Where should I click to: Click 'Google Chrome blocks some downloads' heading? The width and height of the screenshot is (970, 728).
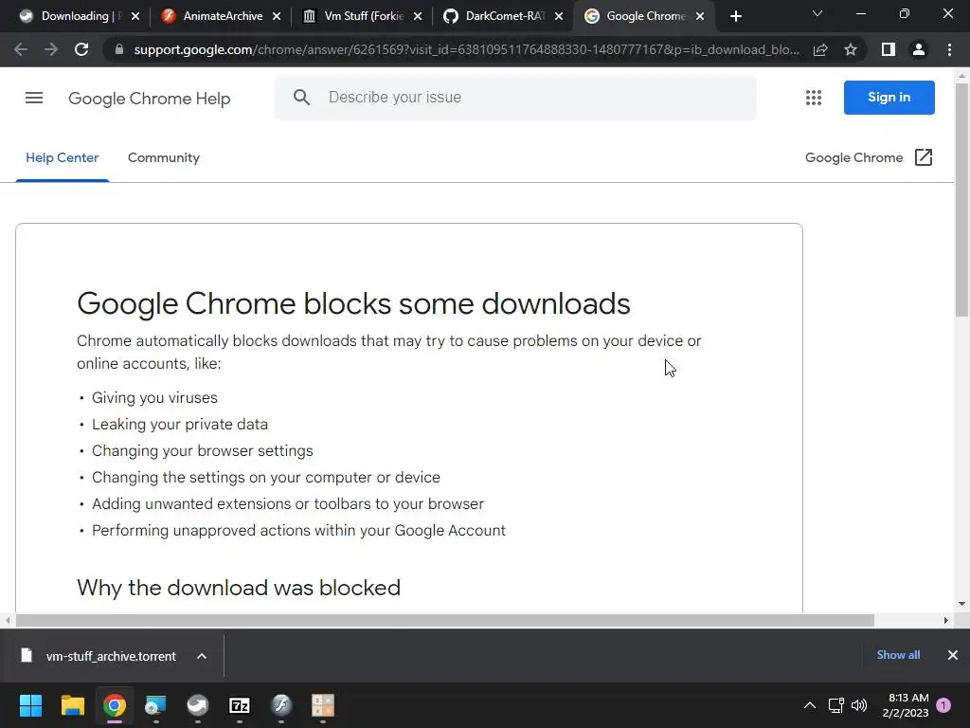click(353, 303)
